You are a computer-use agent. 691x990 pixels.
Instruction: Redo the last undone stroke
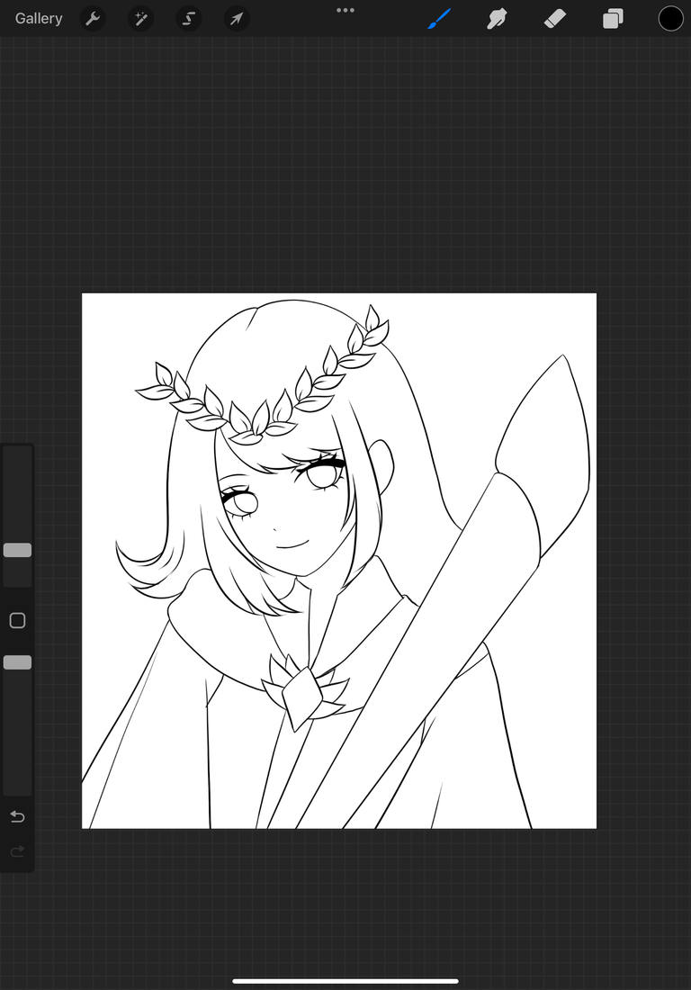pyautogui.click(x=18, y=851)
